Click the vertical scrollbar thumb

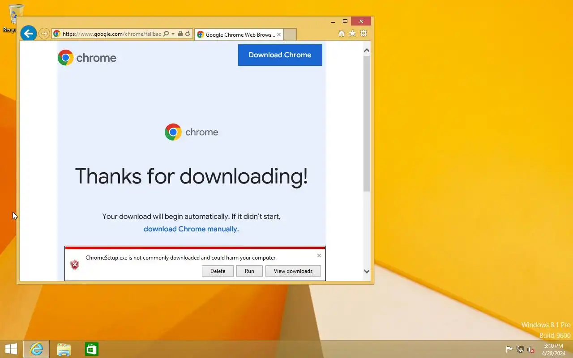click(367, 124)
